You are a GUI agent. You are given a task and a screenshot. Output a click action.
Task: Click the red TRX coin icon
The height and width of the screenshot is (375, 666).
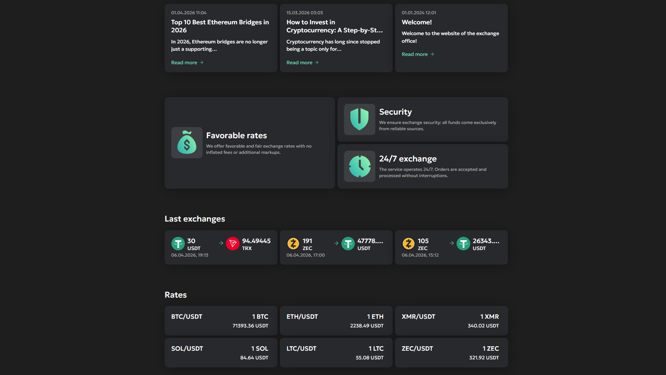(x=233, y=244)
